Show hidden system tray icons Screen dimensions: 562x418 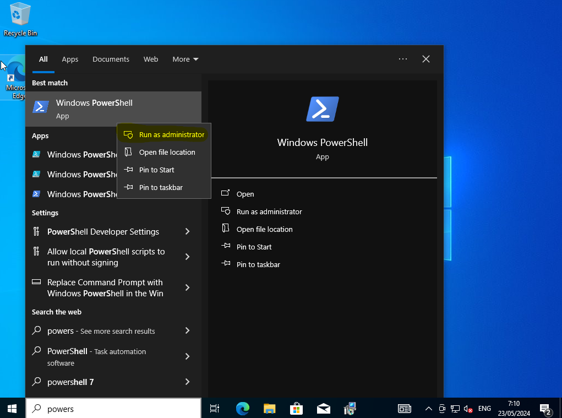428,408
